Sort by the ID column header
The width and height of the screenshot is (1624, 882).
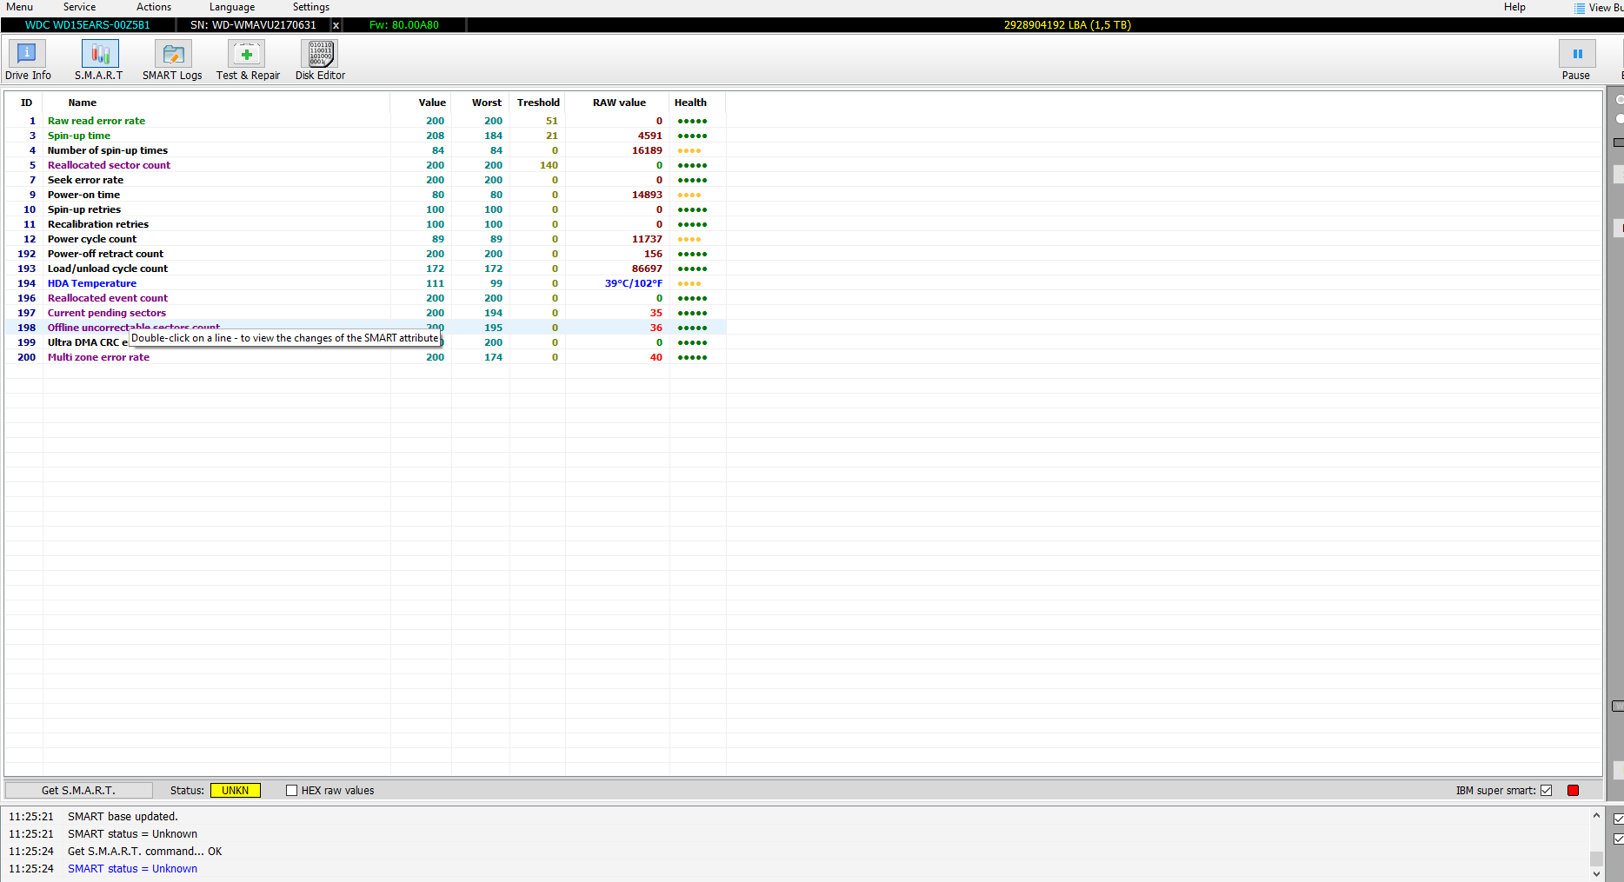point(26,103)
